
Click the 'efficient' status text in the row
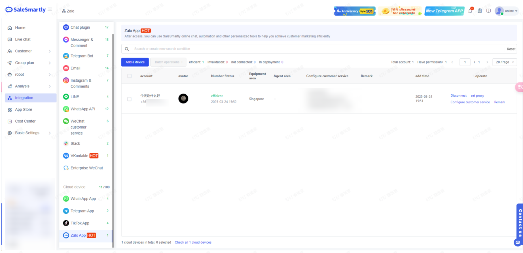coord(217,96)
